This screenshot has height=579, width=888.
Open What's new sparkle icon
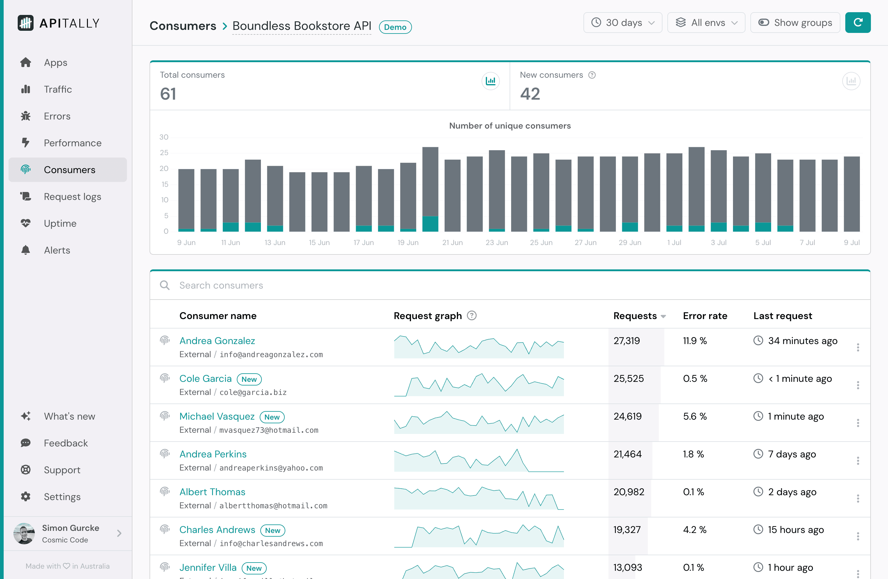tap(25, 416)
